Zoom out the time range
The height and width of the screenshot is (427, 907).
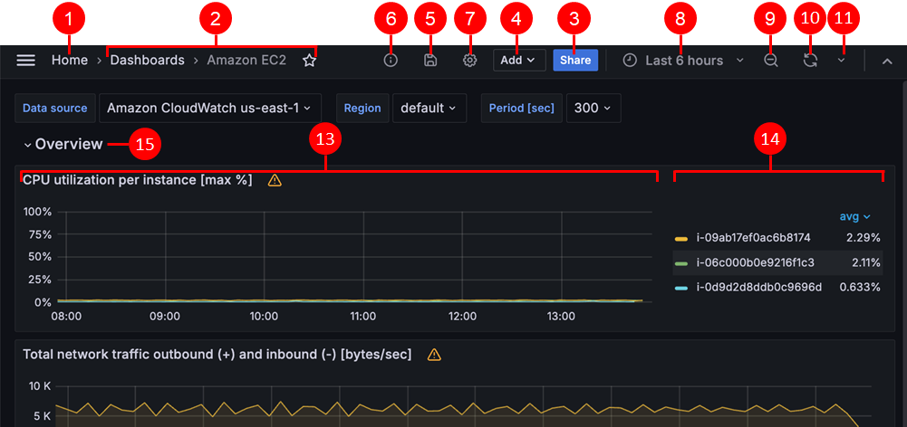770,61
